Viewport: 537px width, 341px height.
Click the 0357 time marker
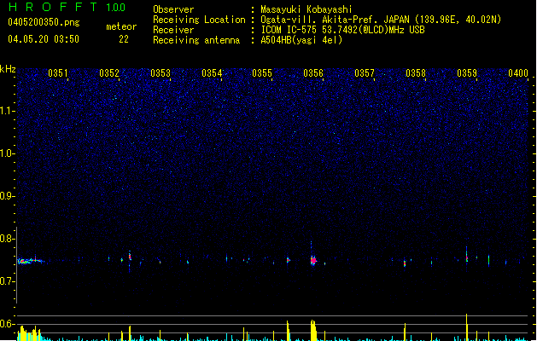tap(365, 73)
